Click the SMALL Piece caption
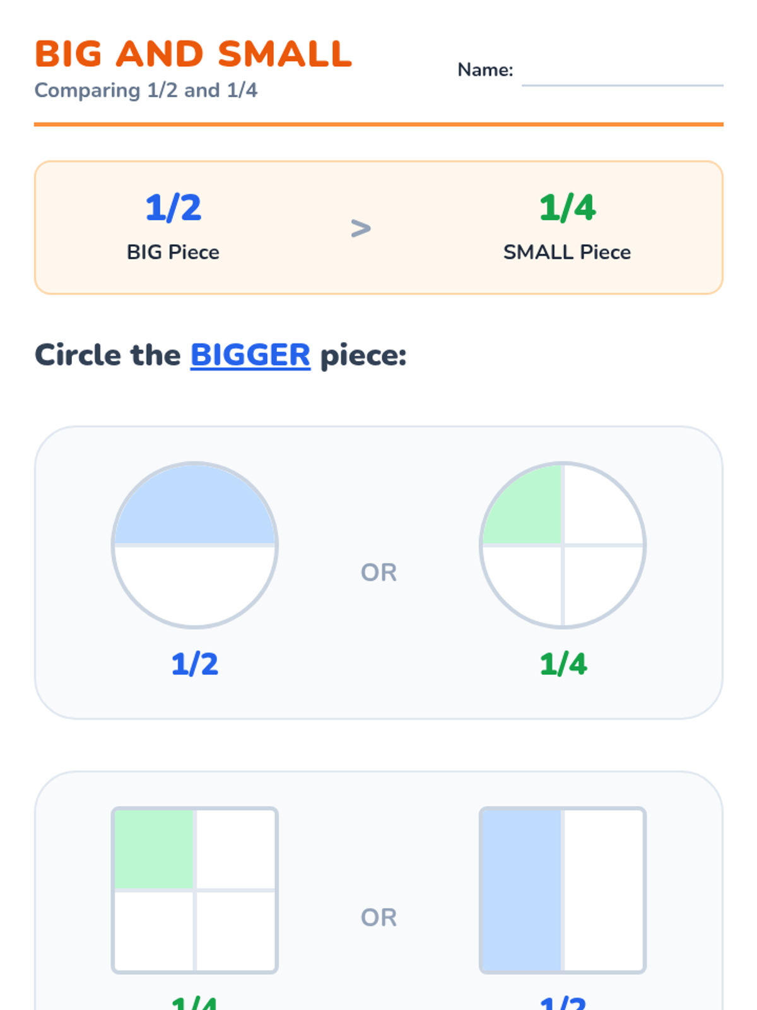 pyautogui.click(x=567, y=252)
